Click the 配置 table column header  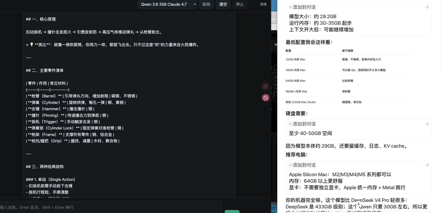coord(288,51)
